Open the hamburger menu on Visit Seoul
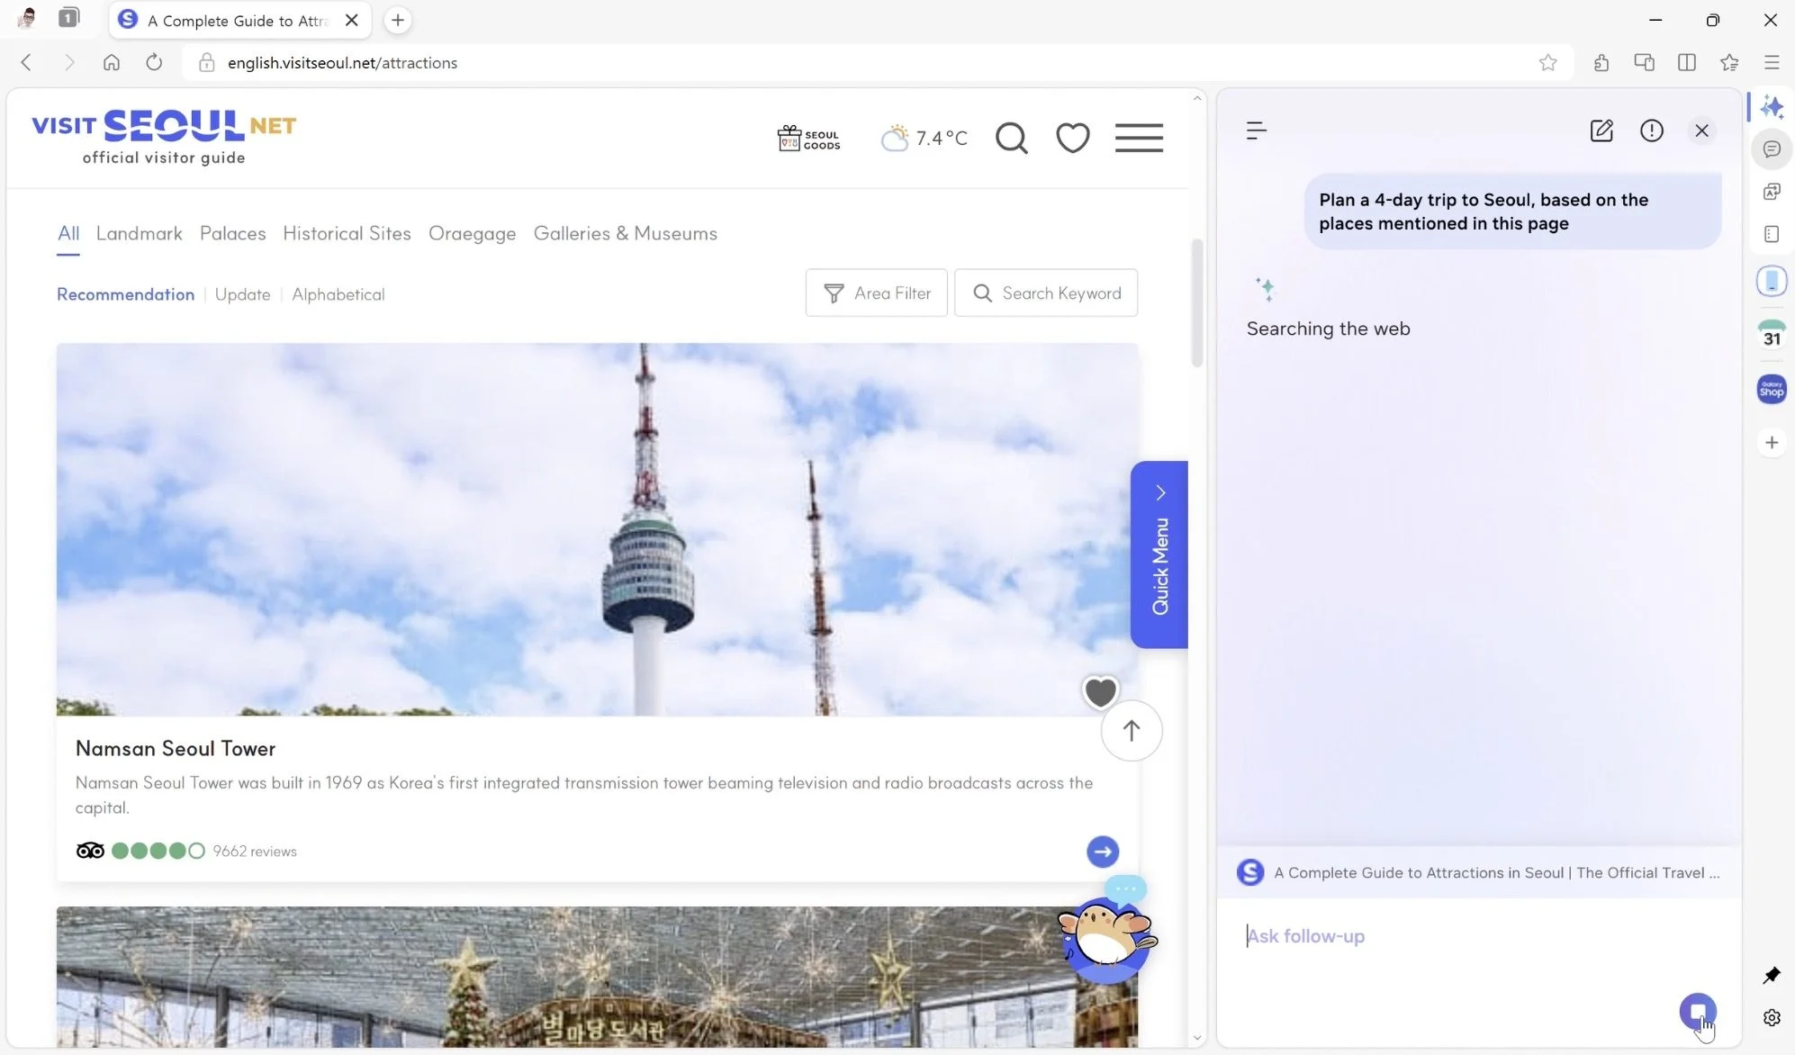1795x1055 pixels. (1139, 138)
